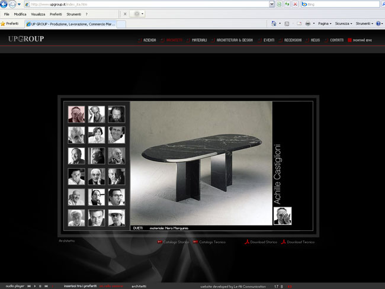Screen dimensions: 385x289
Task: Click 'DUETI' product name caption
Action: point(138,228)
